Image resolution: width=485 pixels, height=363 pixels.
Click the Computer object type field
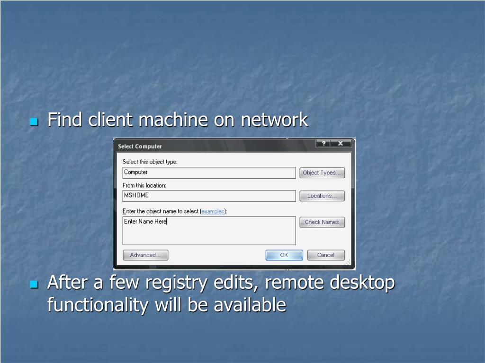pos(209,173)
